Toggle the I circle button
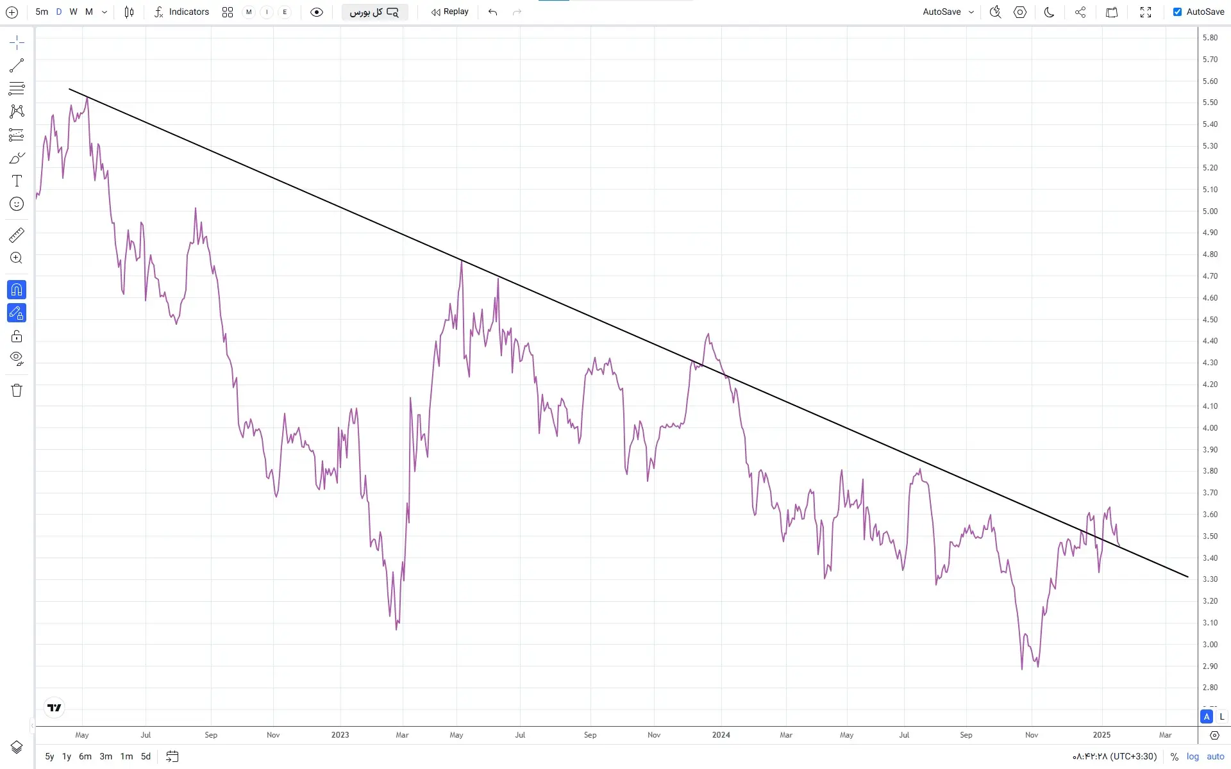 point(267,12)
